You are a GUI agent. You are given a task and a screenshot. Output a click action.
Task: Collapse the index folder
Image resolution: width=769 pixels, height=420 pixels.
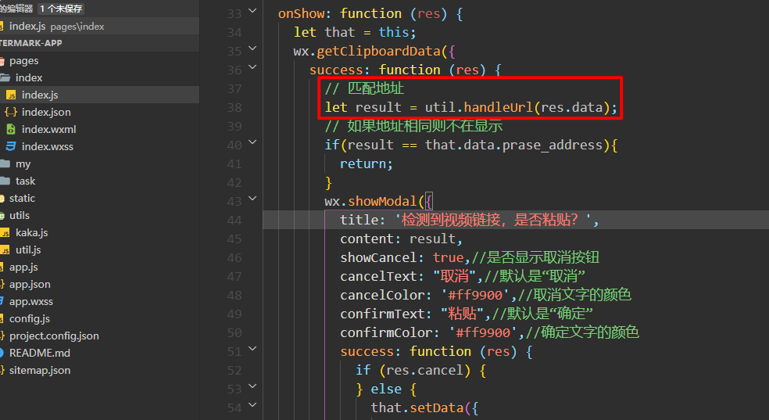[x=28, y=77]
